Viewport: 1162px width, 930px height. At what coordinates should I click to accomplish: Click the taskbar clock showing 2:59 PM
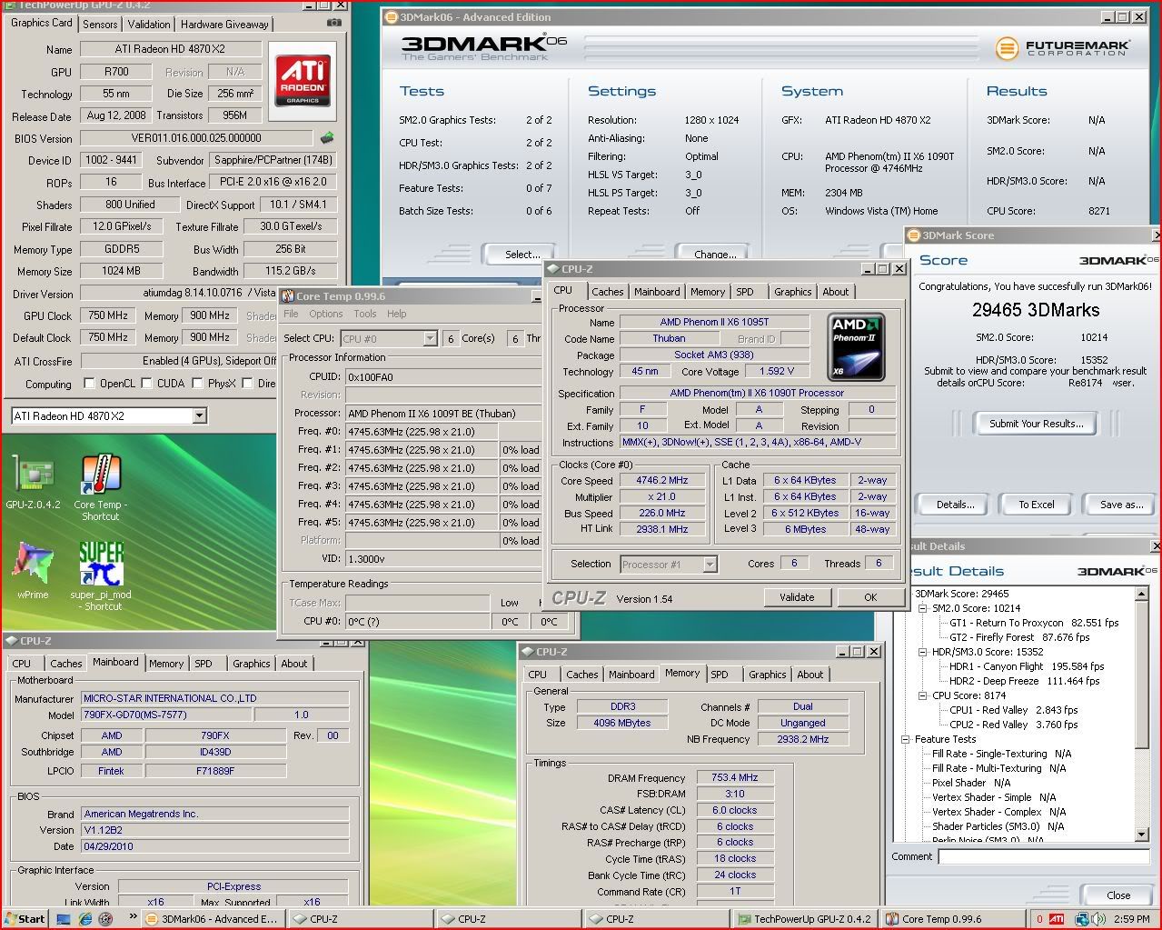coord(1131,919)
